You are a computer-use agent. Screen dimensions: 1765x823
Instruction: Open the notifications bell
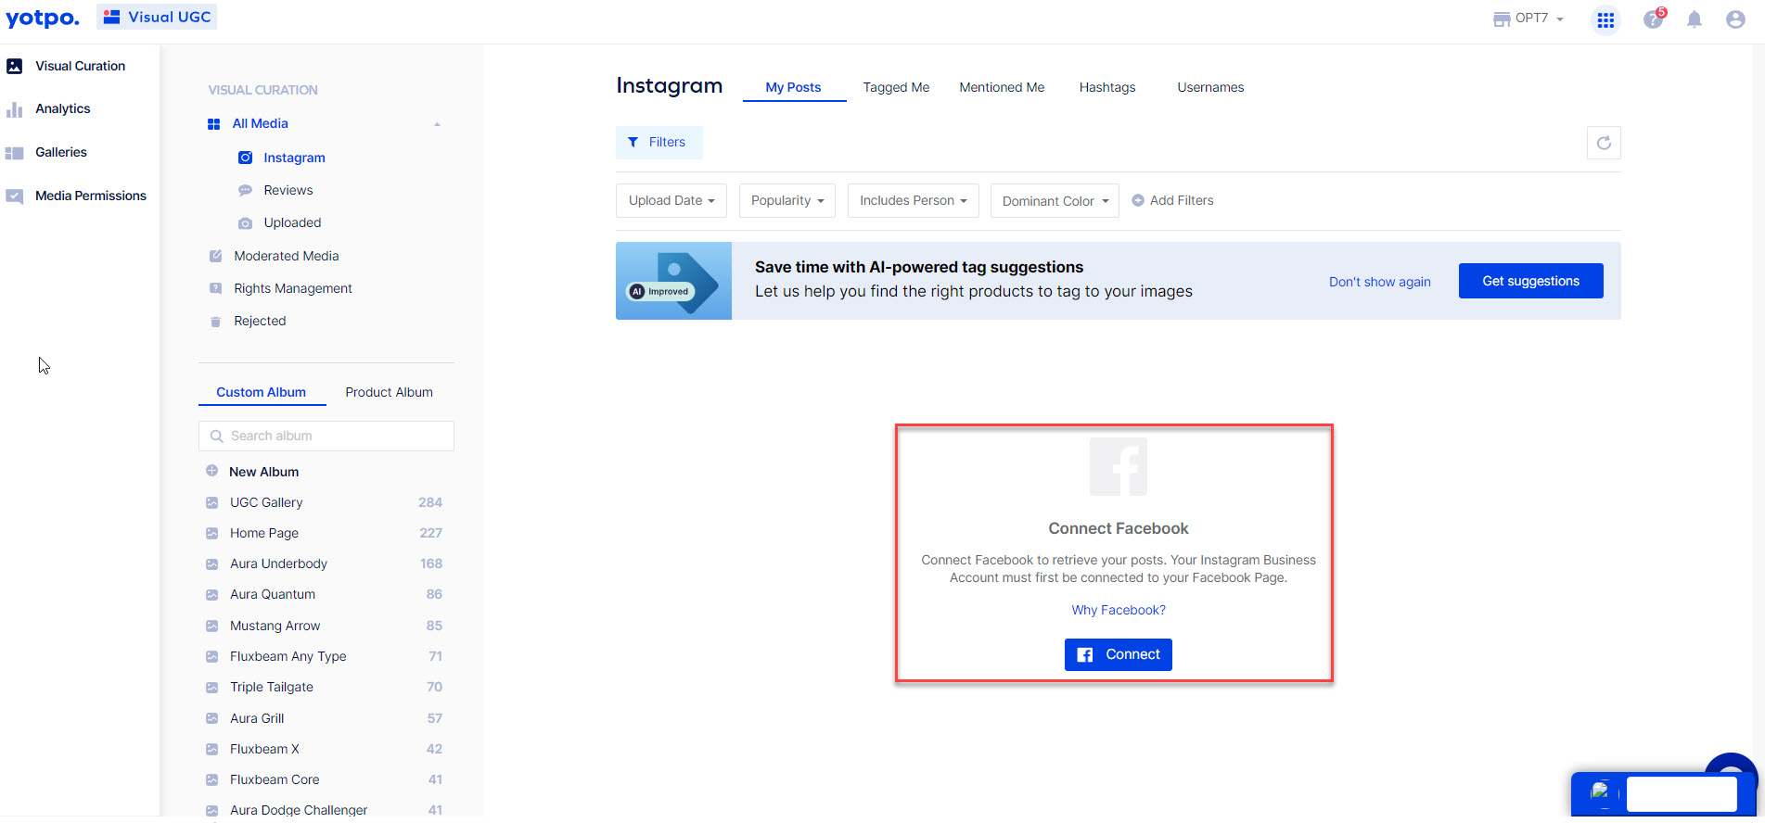tap(1695, 19)
